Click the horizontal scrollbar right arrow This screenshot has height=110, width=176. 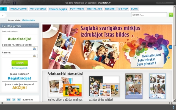pos(172,103)
